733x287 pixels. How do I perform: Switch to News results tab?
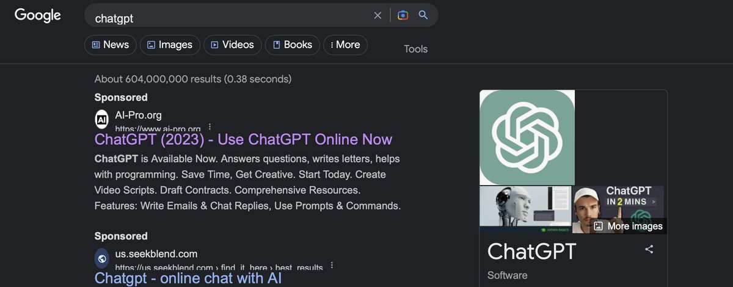point(110,45)
